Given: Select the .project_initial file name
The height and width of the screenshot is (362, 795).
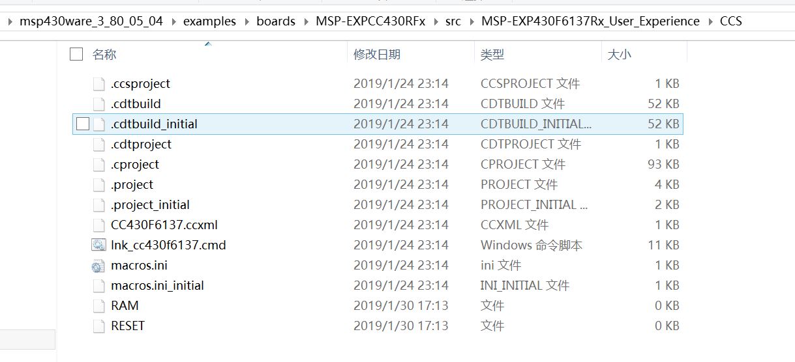Looking at the screenshot, I should (150, 205).
